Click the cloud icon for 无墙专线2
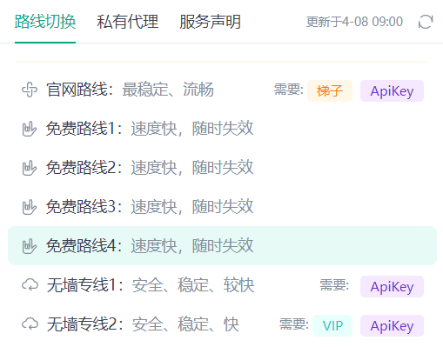 [30, 324]
